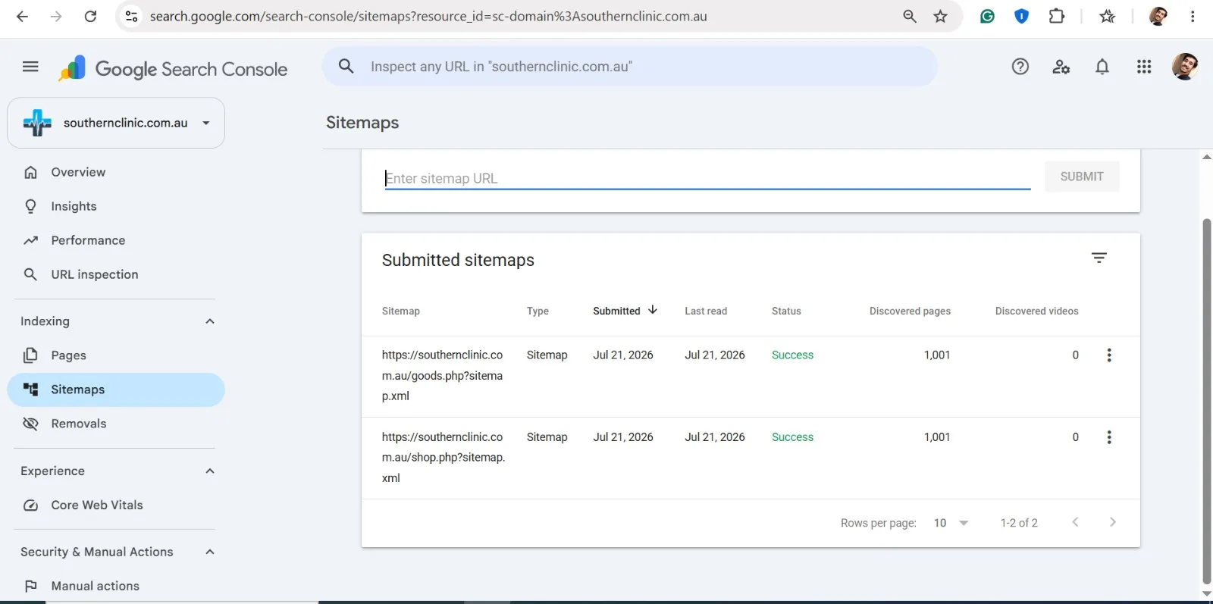This screenshot has width=1213, height=604.
Task: Open the browser profile avatar
Action: [1158, 16]
